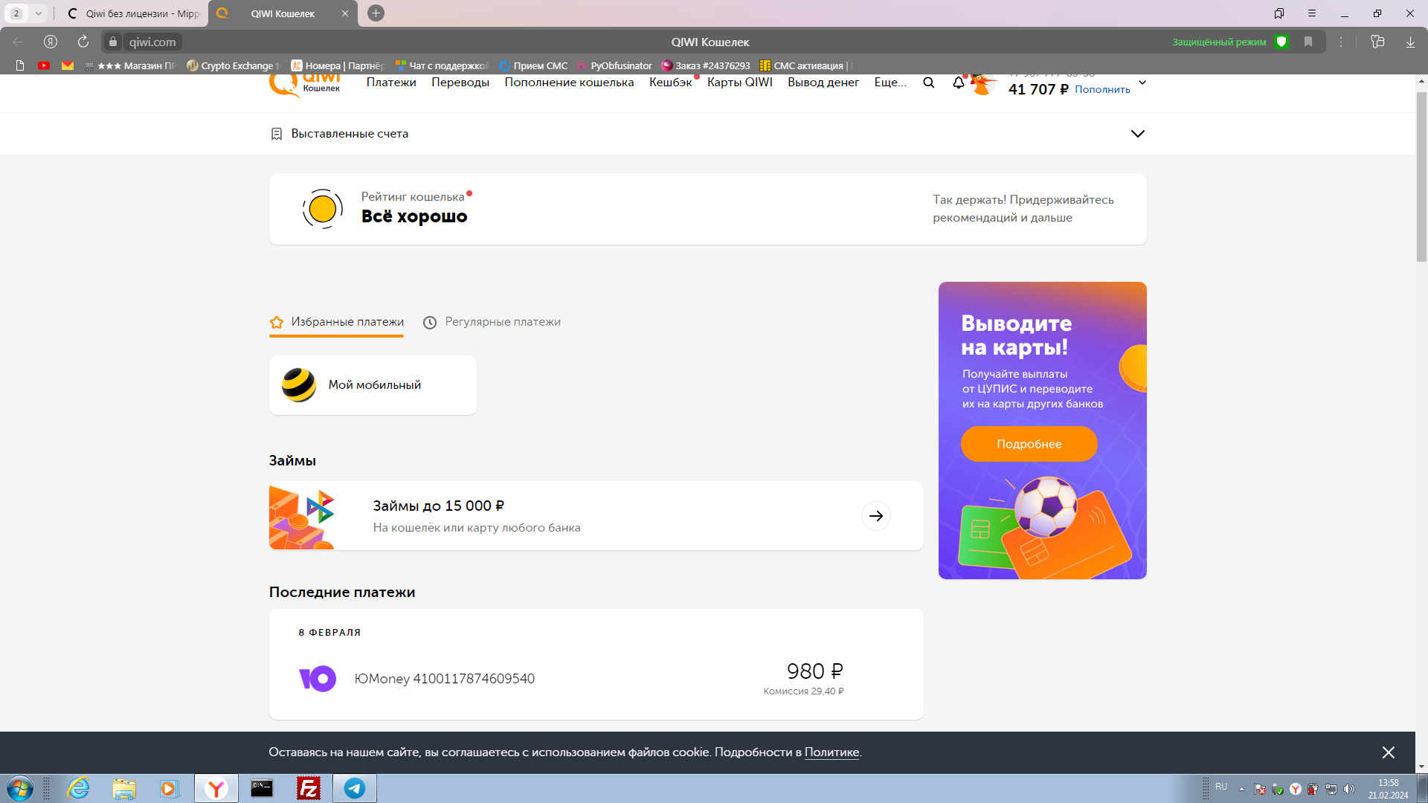Open the notifications bell
Image resolution: width=1428 pixels, height=803 pixels.
coord(959,83)
